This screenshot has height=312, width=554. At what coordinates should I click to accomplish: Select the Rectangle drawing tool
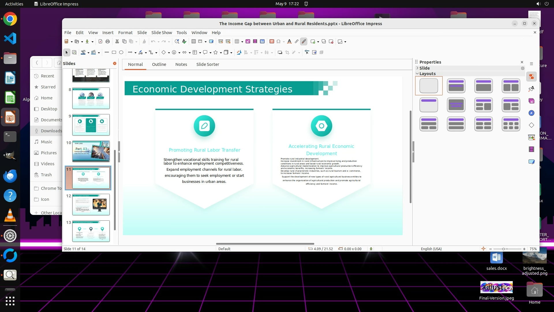pos(114,53)
